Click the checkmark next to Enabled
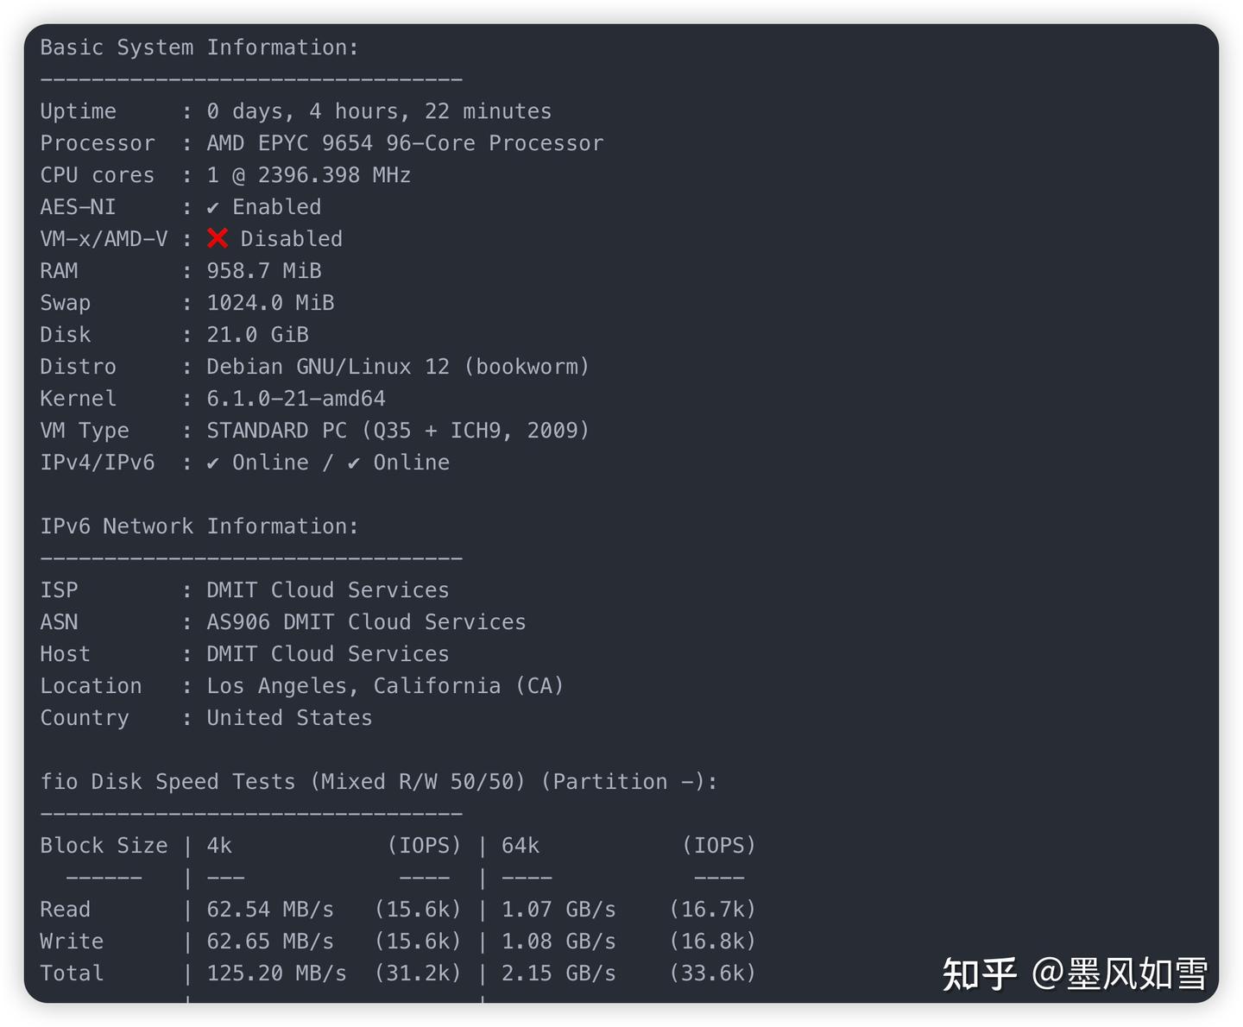The height and width of the screenshot is (1027, 1243). 213,207
